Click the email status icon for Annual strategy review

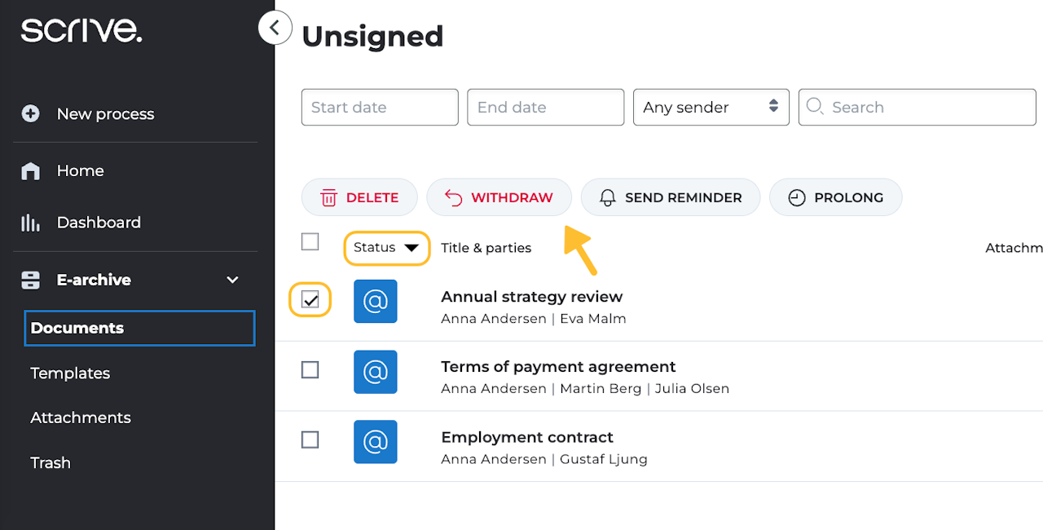pyautogui.click(x=375, y=301)
